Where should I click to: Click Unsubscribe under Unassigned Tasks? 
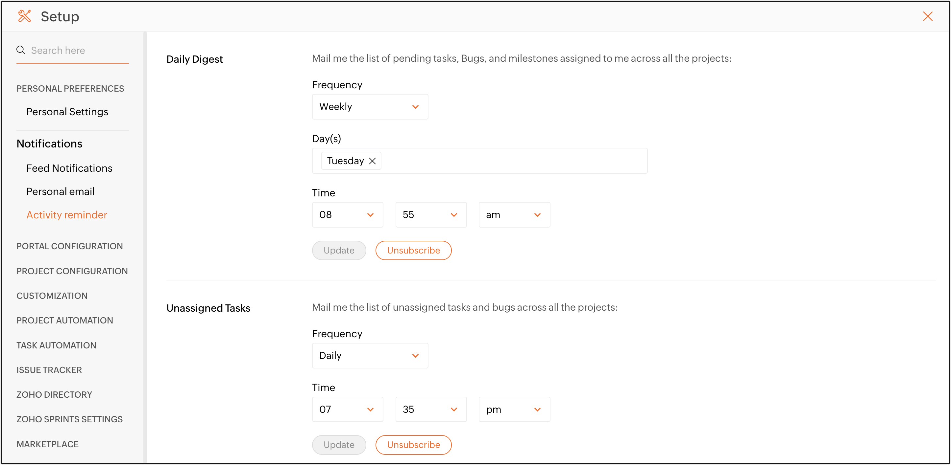click(413, 445)
